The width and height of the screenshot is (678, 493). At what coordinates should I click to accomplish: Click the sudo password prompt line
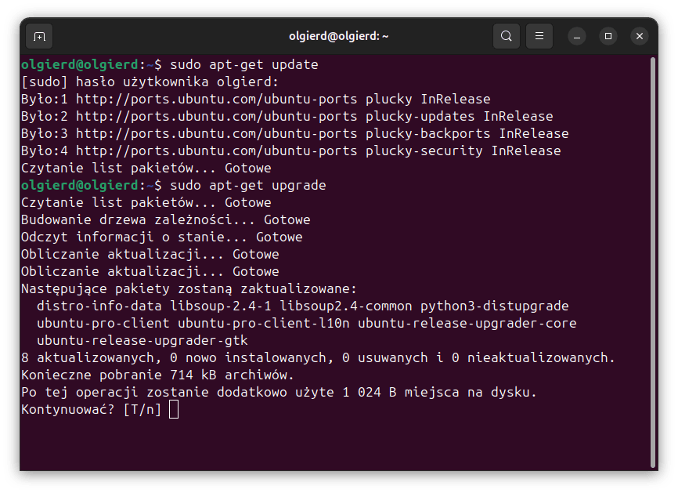coord(150,82)
